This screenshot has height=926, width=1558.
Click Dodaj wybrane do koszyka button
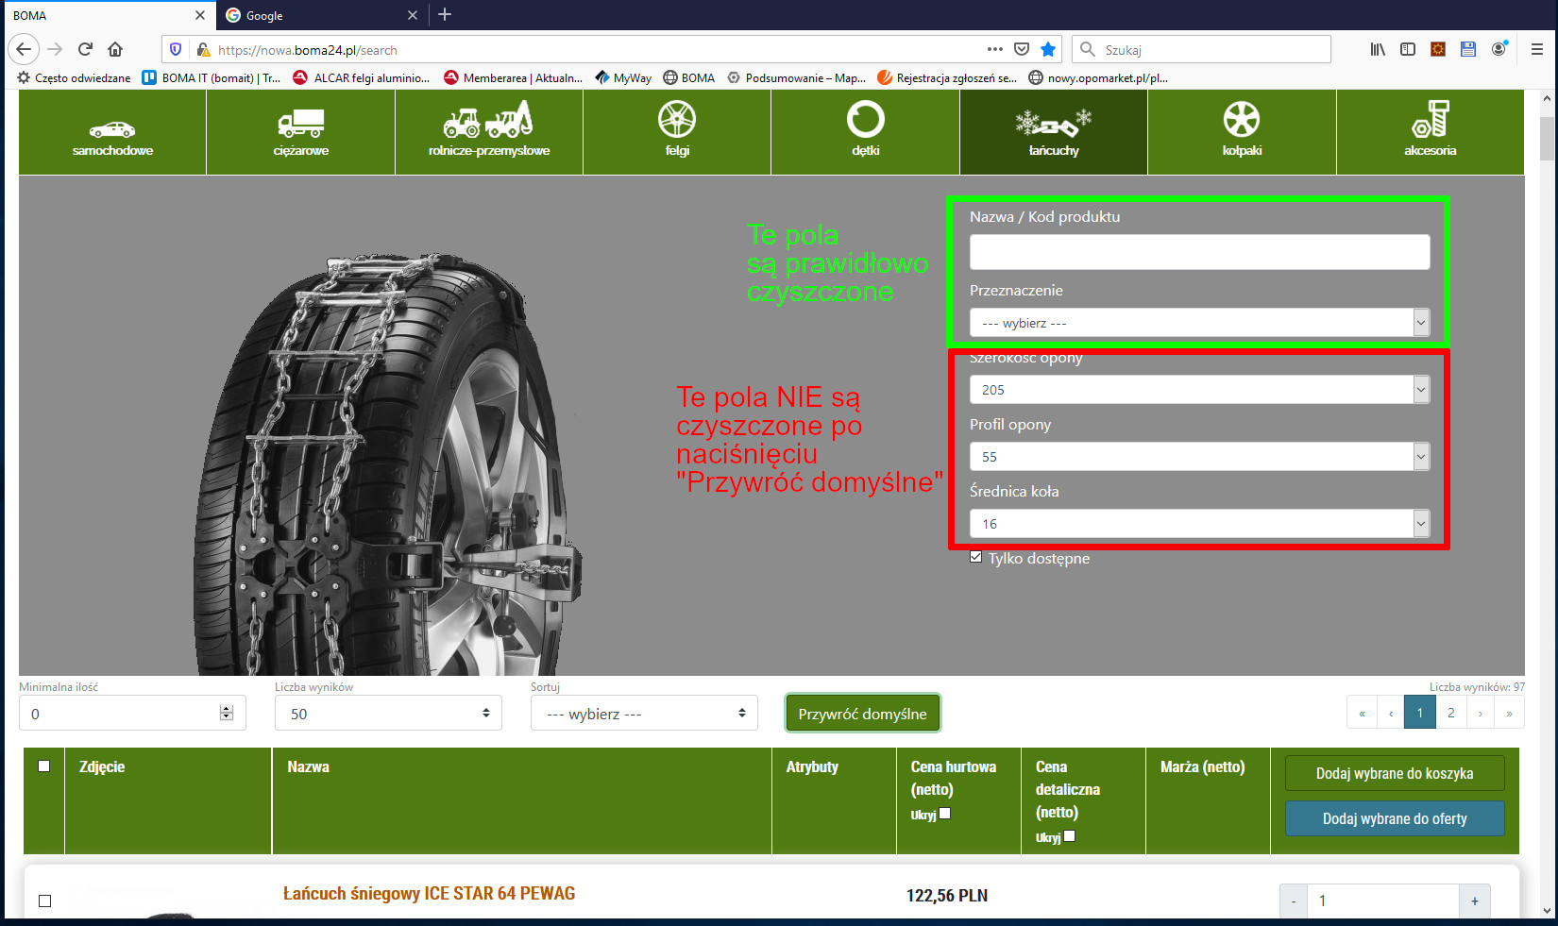pos(1394,773)
